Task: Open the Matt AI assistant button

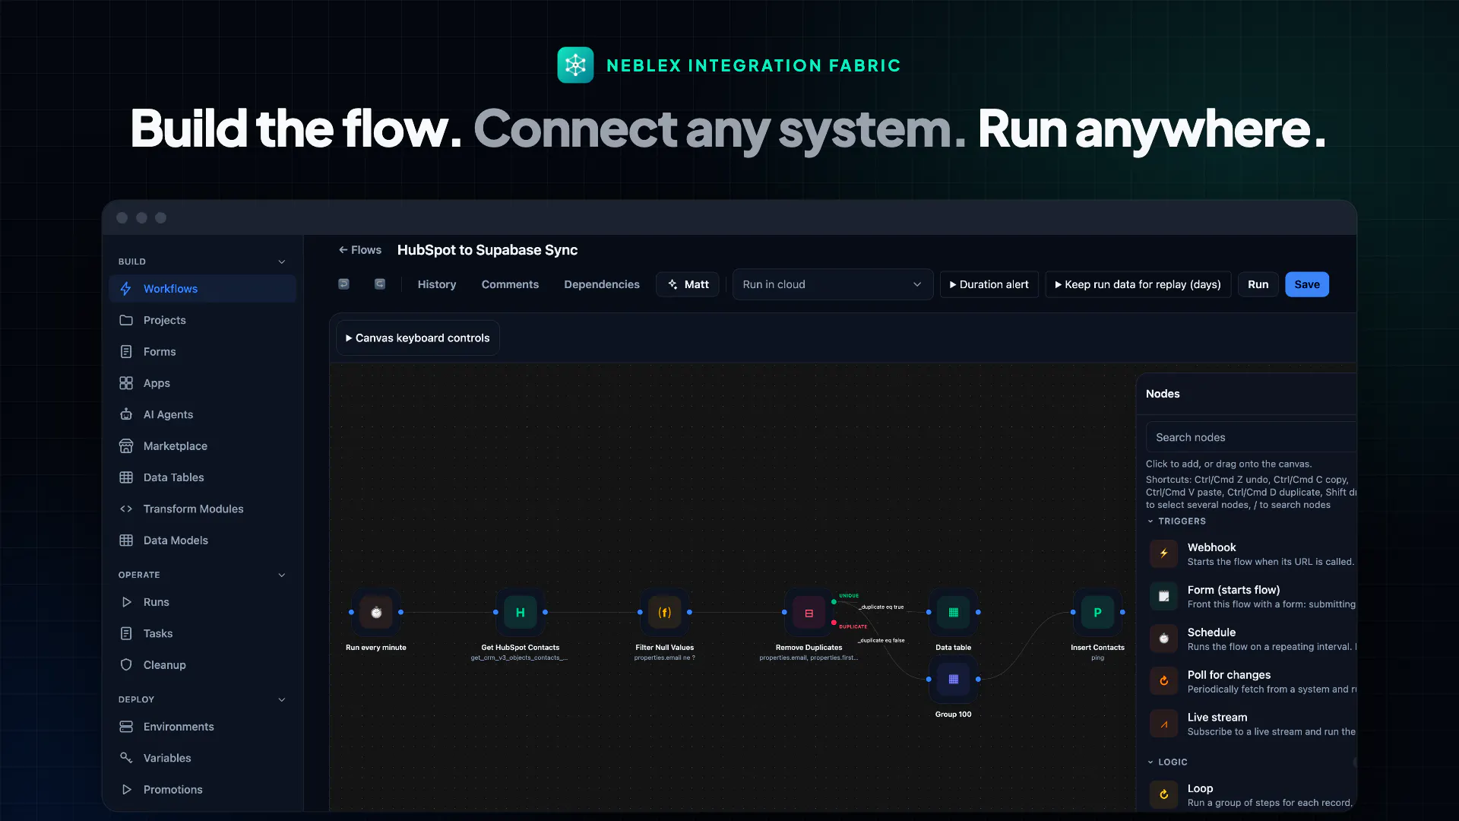Action: point(688,284)
